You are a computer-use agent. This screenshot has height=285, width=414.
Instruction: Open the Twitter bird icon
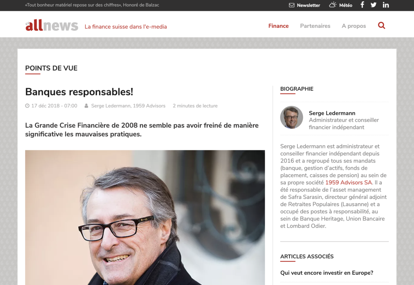(x=373, y=5)
